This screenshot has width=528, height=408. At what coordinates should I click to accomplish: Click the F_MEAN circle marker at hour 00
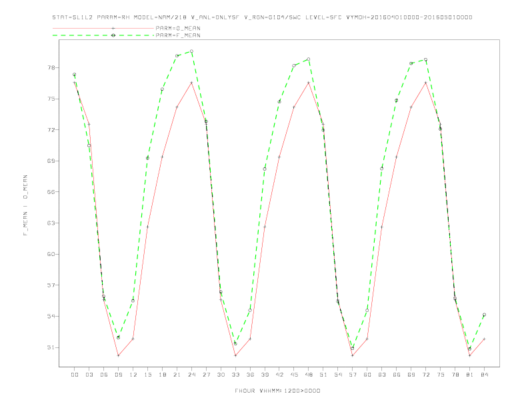click(75, 75)
